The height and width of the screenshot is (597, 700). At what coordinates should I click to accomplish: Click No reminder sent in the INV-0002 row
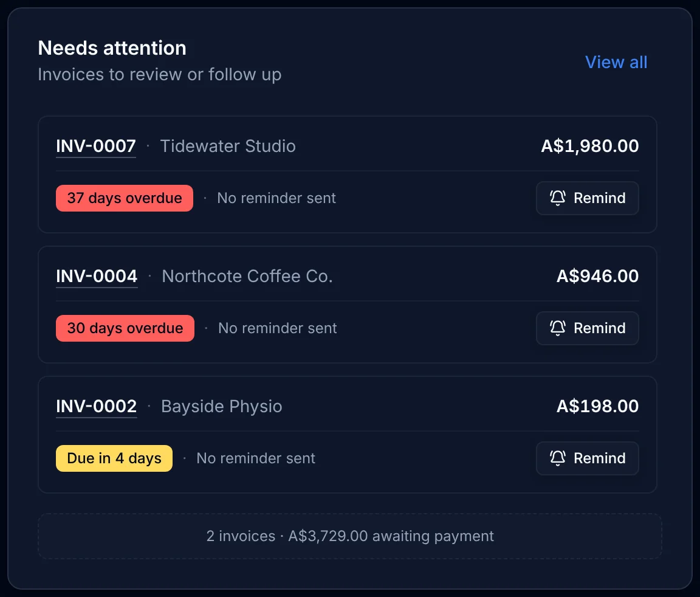tap(256, 458)
